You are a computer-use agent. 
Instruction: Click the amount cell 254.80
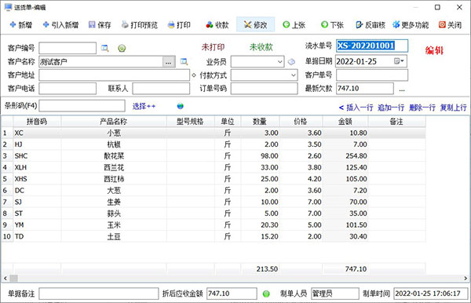[x=345, y=156]
